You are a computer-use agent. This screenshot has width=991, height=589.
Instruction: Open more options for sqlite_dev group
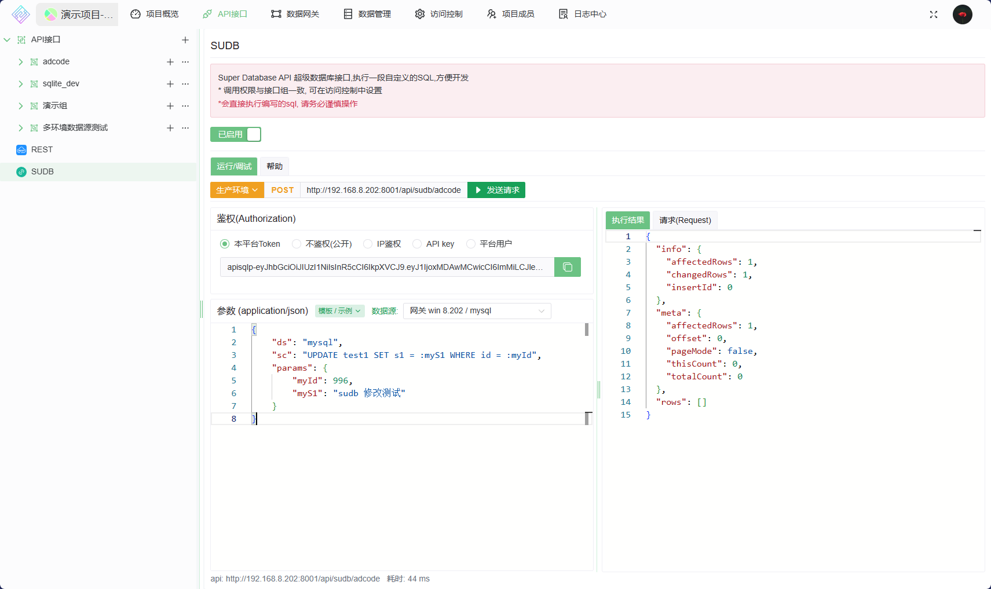185,84
